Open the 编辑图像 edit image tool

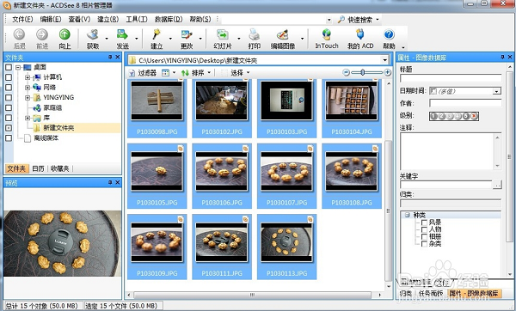pyautogui.click(x=282, y=34)
